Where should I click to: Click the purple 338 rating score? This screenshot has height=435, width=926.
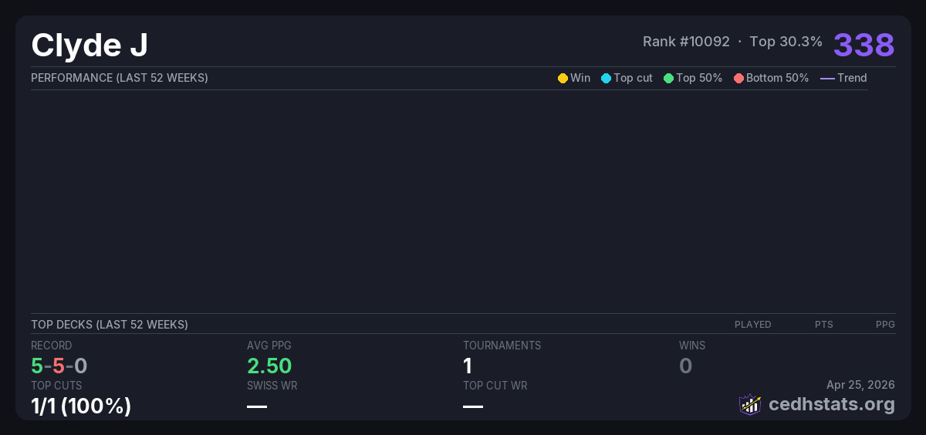[863, 45]
